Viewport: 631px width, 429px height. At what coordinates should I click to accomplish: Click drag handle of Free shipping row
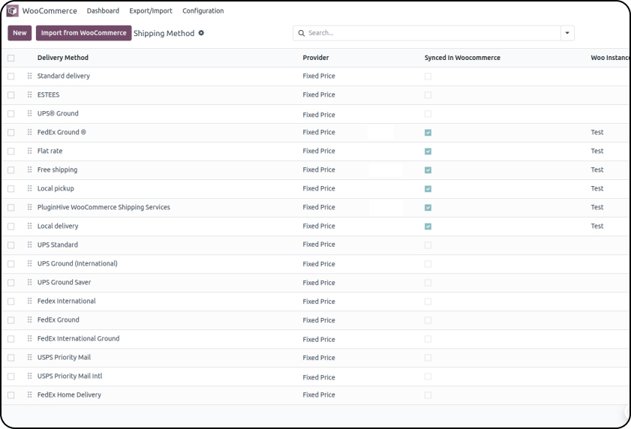tap(30, 169)
